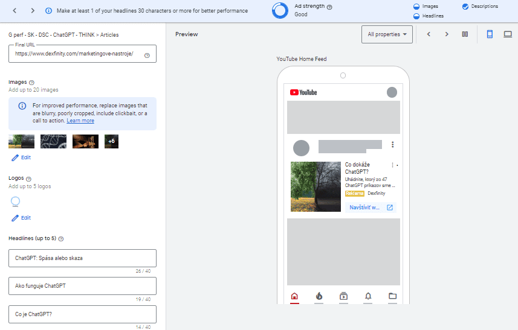Edit headline 'Co je ChatGPT?'
Viewport: 518px width, 330px height.
(x=82, y=314)
